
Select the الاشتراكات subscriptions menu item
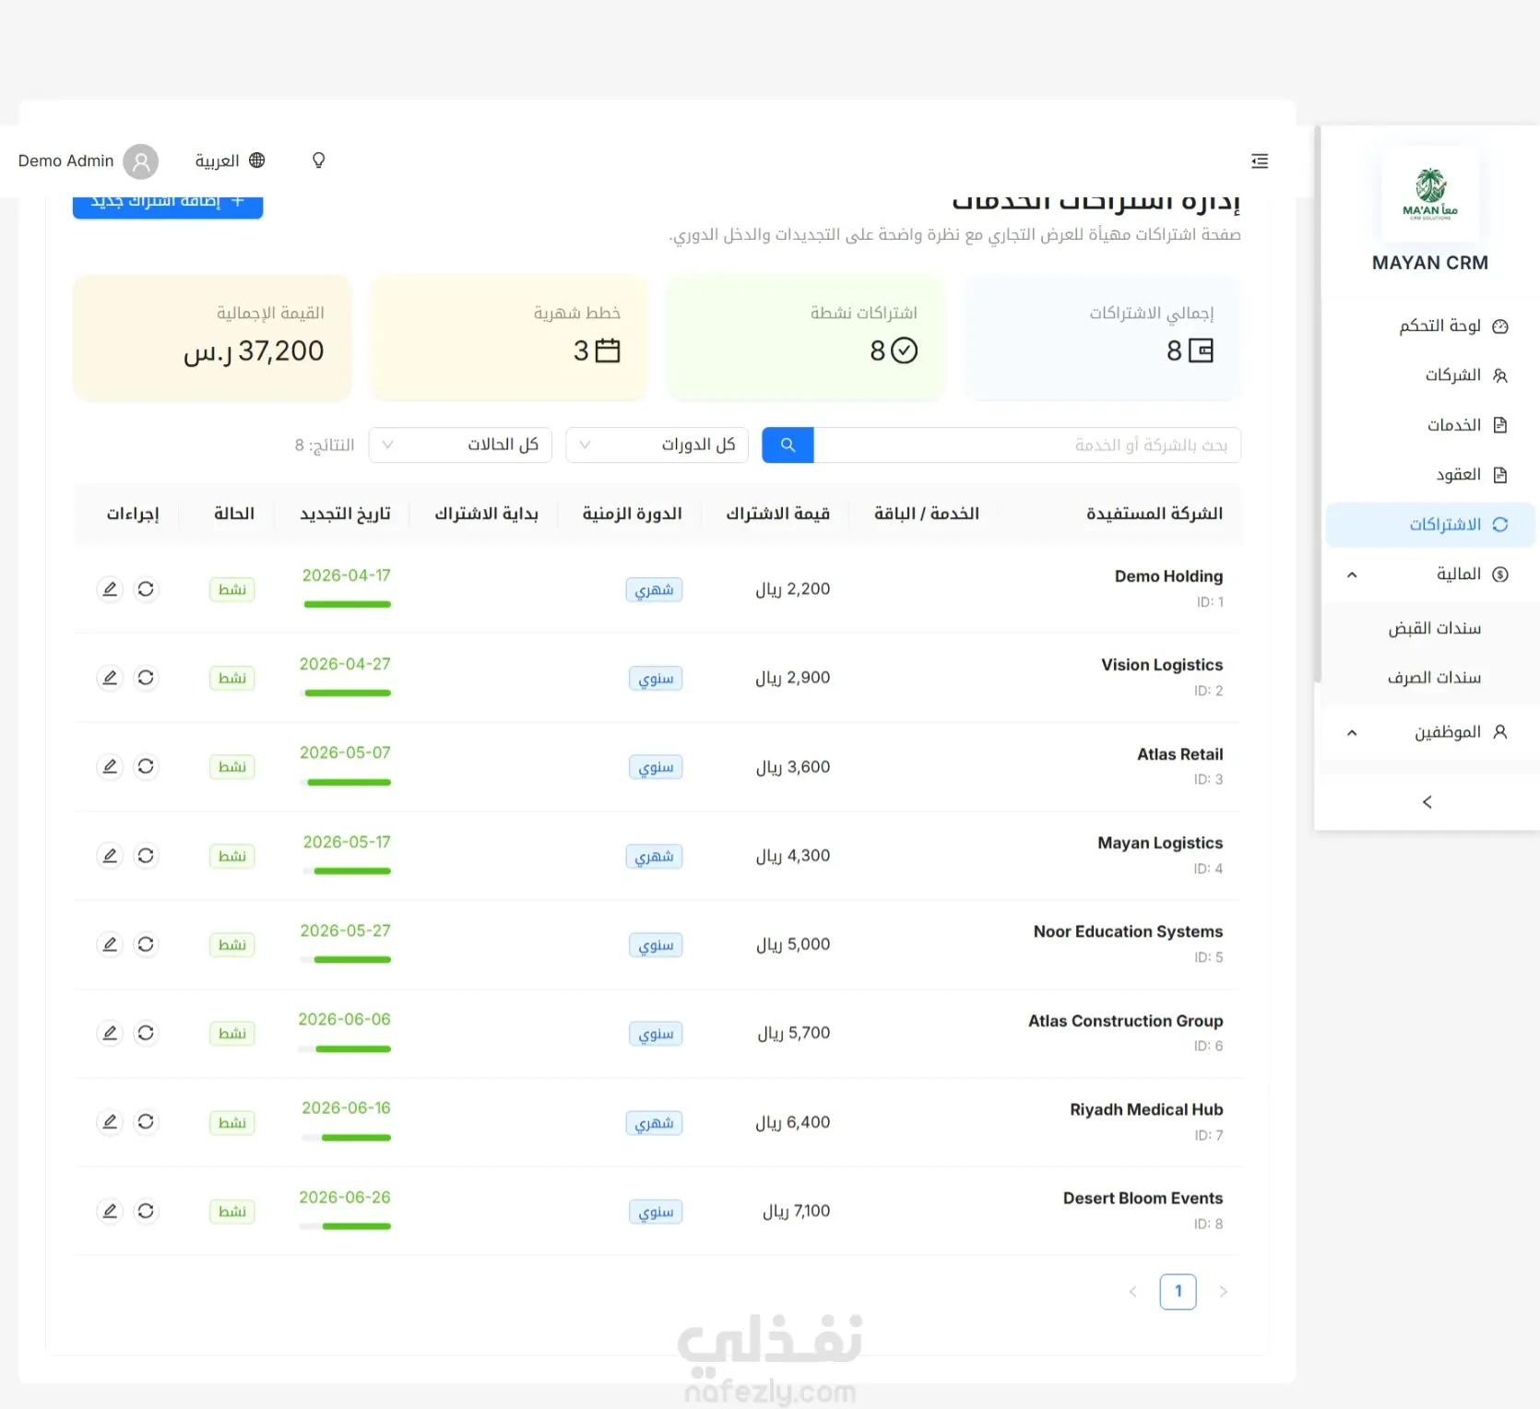point(1430,525)
